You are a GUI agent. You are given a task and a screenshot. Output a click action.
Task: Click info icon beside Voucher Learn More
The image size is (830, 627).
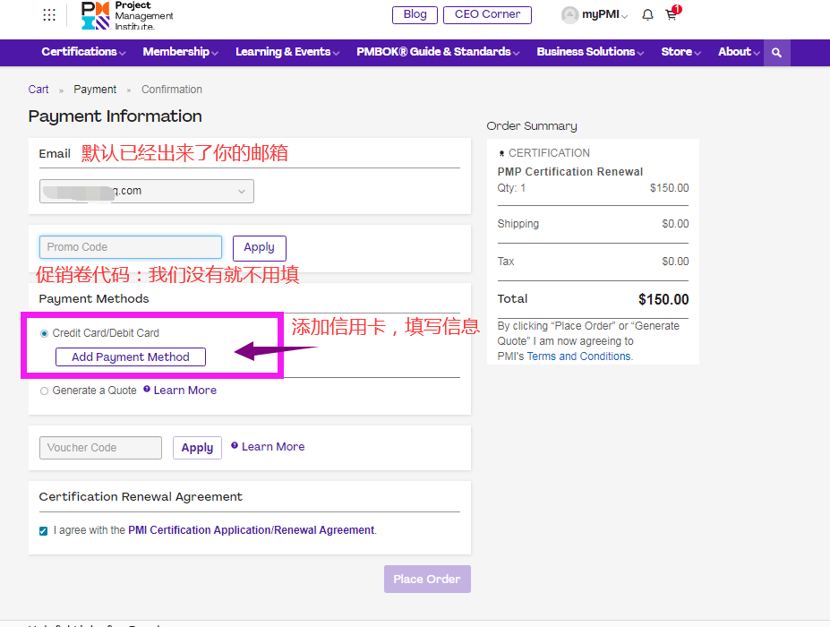pos(235,446)
